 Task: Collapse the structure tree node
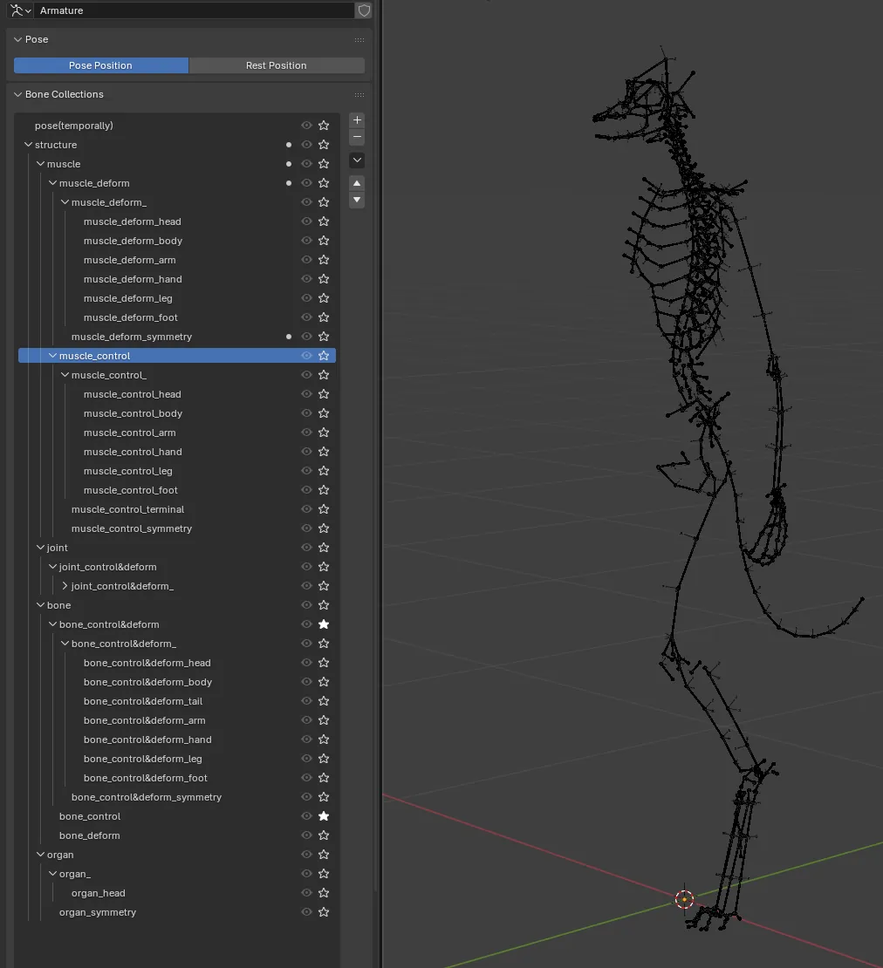click(29, 145)
